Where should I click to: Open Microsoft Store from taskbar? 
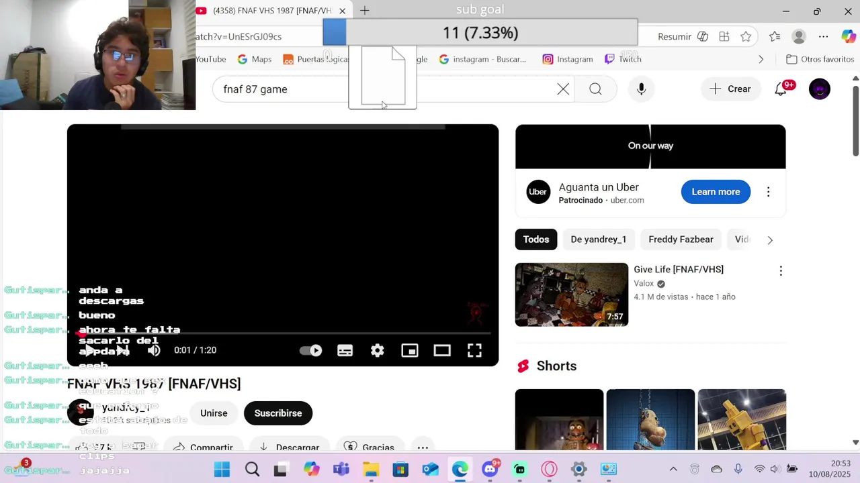click(401, 469)
